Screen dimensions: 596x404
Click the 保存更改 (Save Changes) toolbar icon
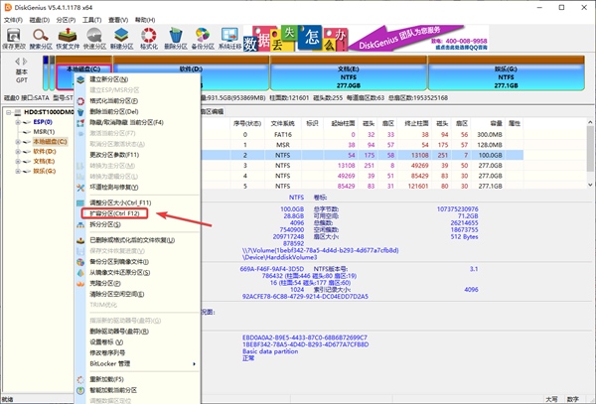tap(15, 38)
